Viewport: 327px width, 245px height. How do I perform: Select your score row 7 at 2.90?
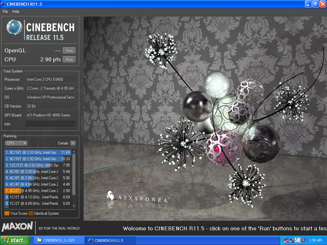38,191
